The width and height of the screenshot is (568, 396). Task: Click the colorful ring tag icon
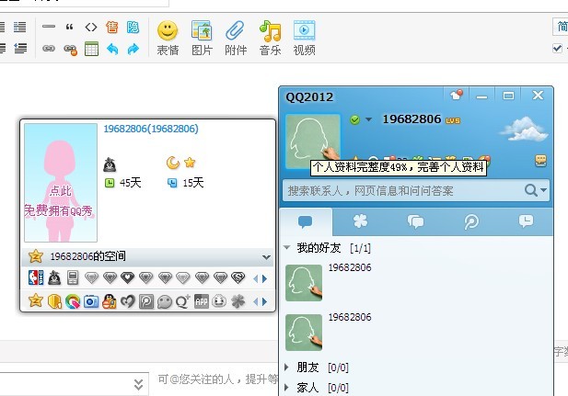pyautogui.click(x=73, y=301)
